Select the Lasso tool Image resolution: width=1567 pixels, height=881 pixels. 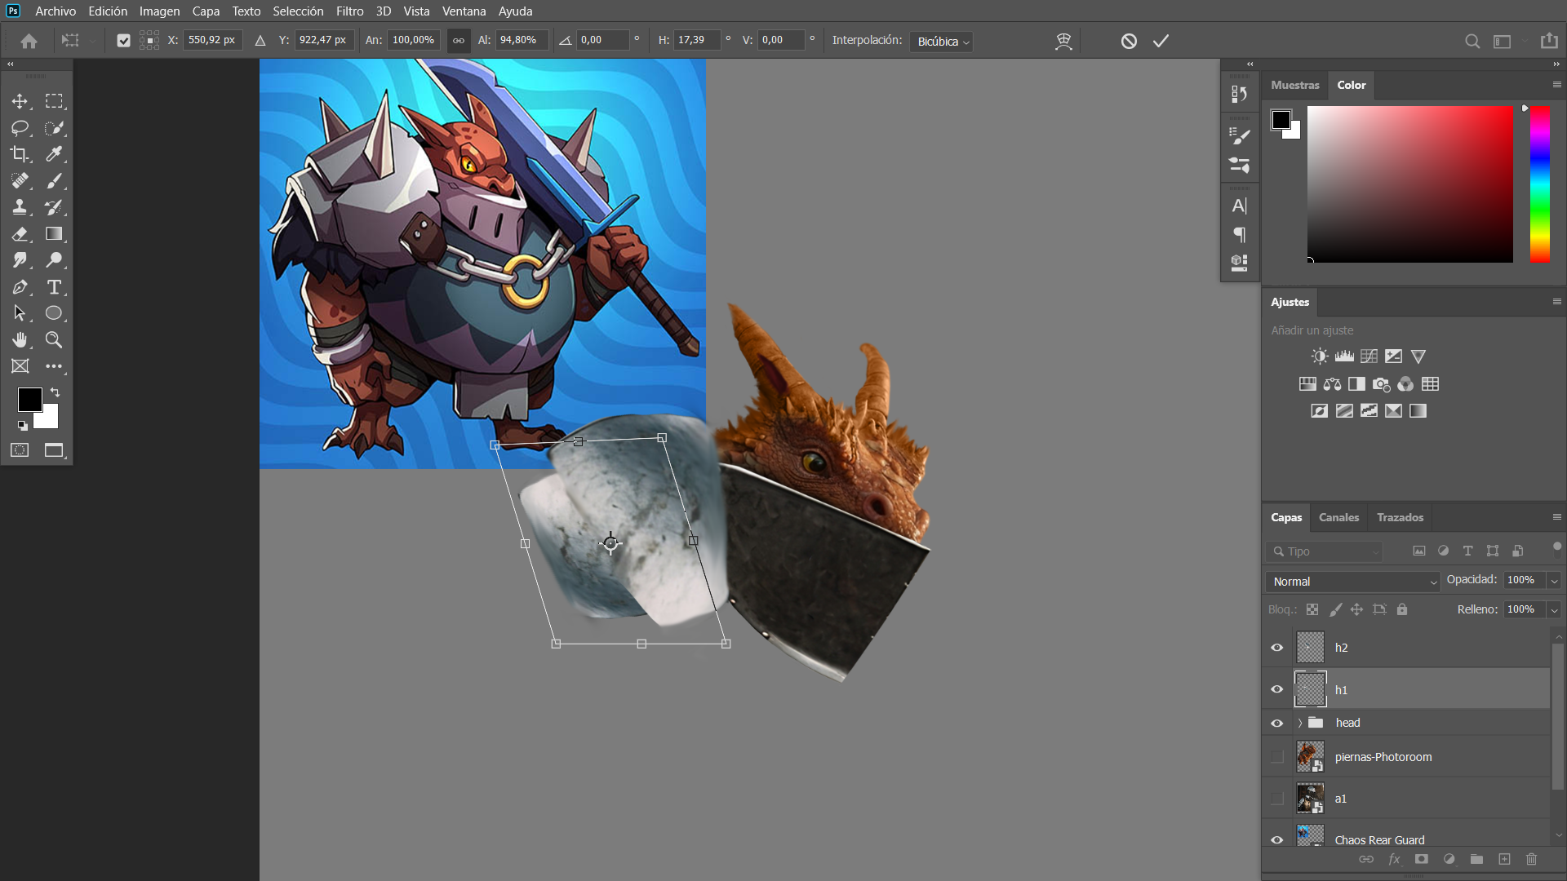pos(20,128)
